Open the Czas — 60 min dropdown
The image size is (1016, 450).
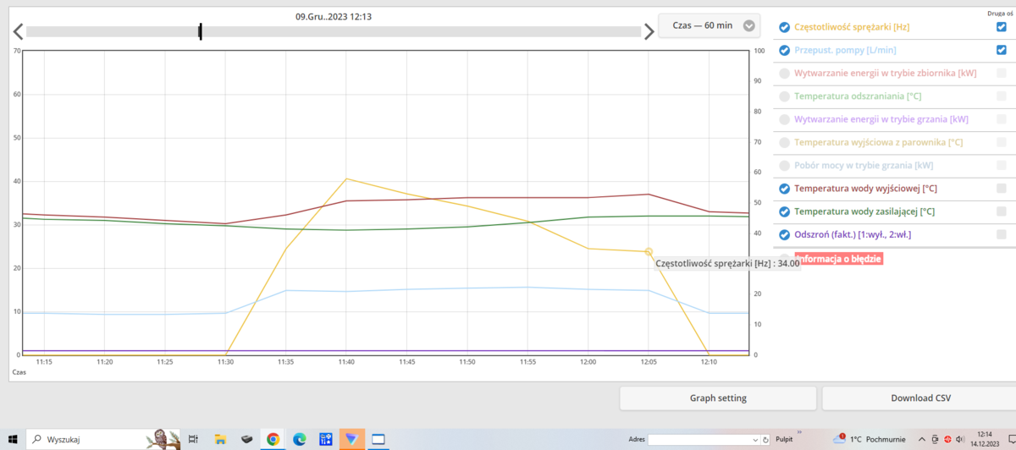coord(709,25)
